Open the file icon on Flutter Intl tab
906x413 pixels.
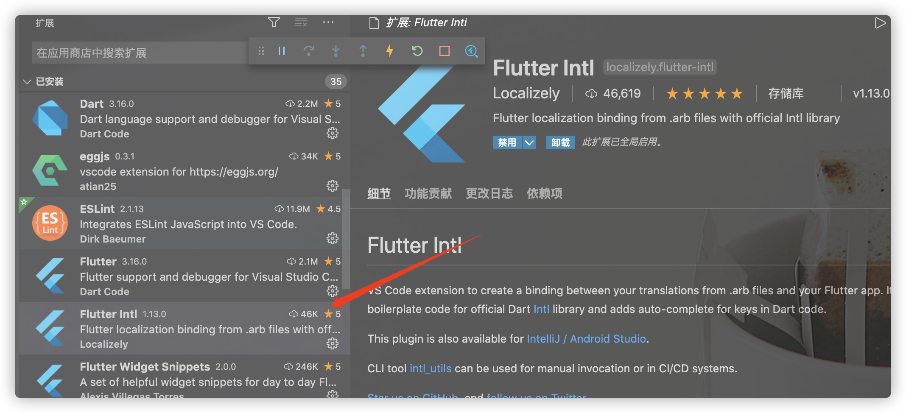[x=374, y=23]
